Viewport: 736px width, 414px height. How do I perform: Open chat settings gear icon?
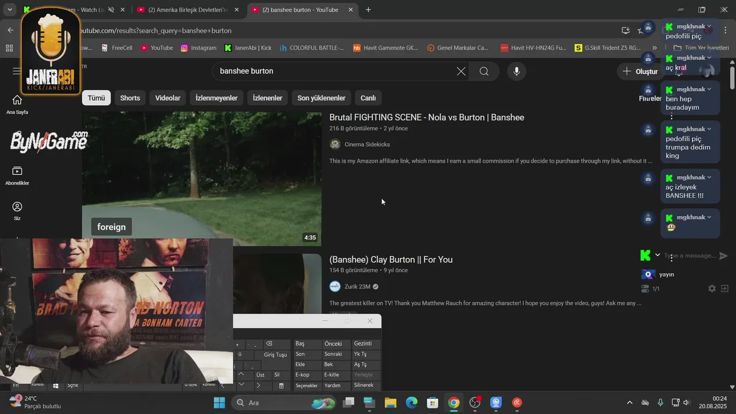[x=712, y=289]
